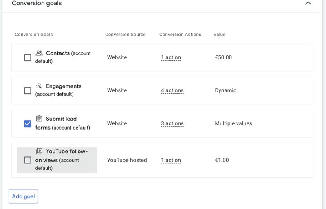Click the €1.00 value in YouTube row
326x209 pixels.
click(222, 160)
